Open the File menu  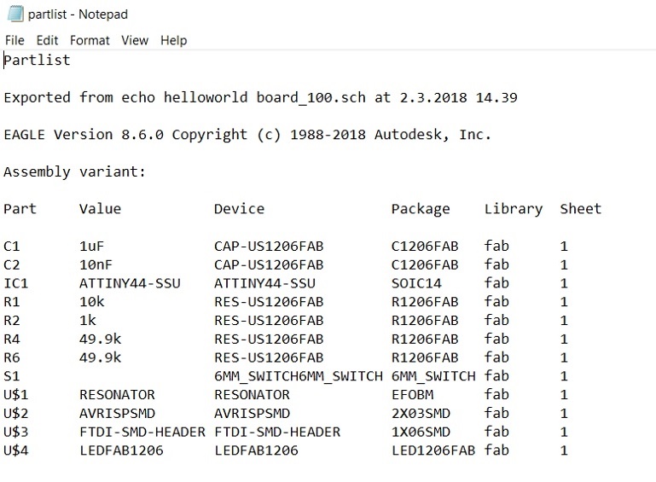[15, 40]
